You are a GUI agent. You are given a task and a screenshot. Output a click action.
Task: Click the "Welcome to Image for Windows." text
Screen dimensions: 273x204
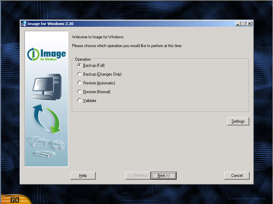98,37
